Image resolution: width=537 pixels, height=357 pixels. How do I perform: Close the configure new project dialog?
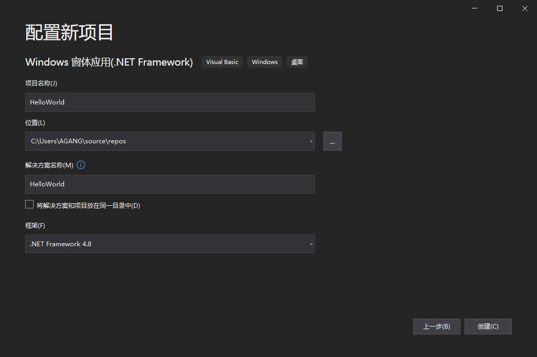point(524,8)
